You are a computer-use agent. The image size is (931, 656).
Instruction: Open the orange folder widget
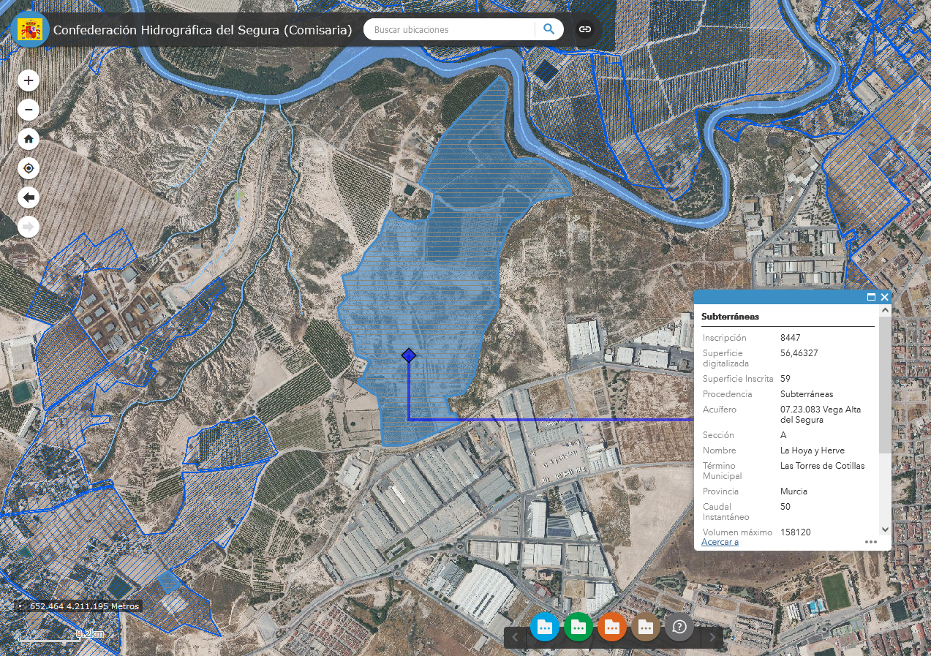point(612,627)
